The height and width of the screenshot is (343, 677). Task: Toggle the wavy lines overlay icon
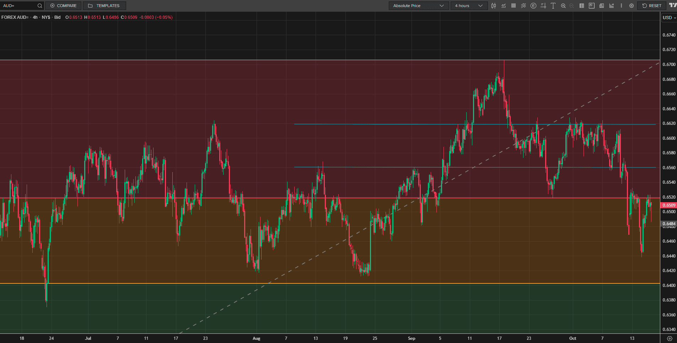click(523, 6)
